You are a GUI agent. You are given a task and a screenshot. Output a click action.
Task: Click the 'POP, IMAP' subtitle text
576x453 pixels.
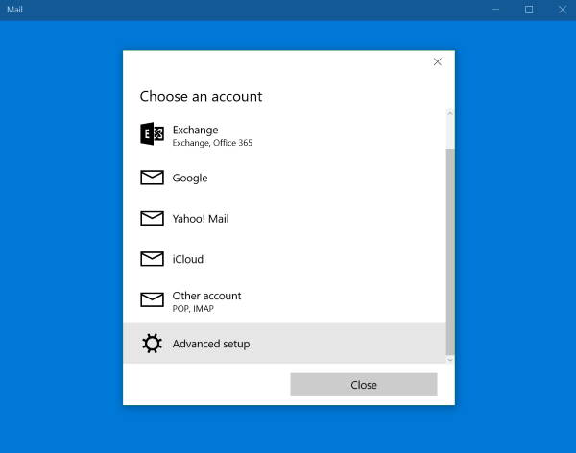coord(193,309)
